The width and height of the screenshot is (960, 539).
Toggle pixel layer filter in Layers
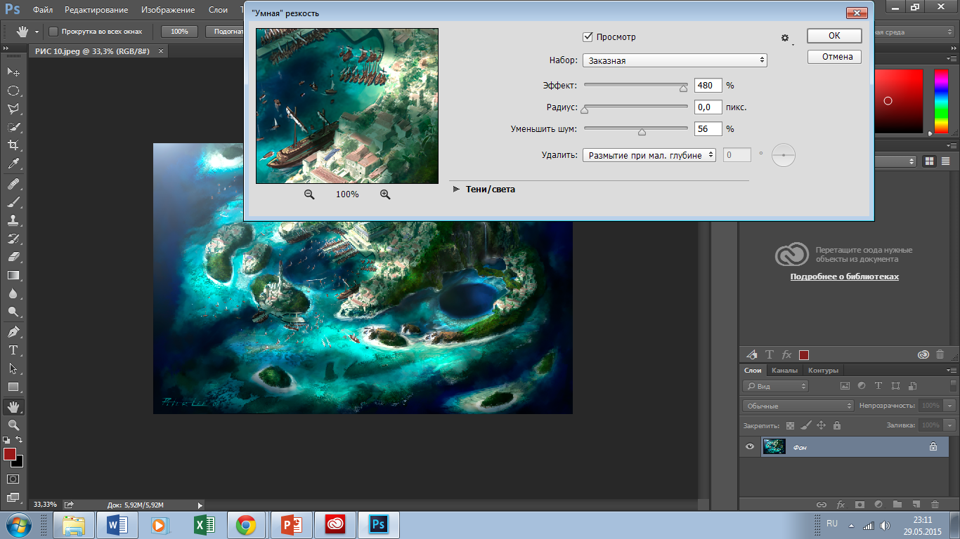coord(845,386)
